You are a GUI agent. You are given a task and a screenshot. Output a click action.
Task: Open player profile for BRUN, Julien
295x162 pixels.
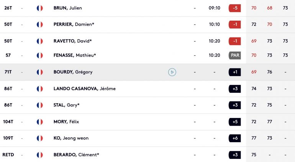(67, 8)
